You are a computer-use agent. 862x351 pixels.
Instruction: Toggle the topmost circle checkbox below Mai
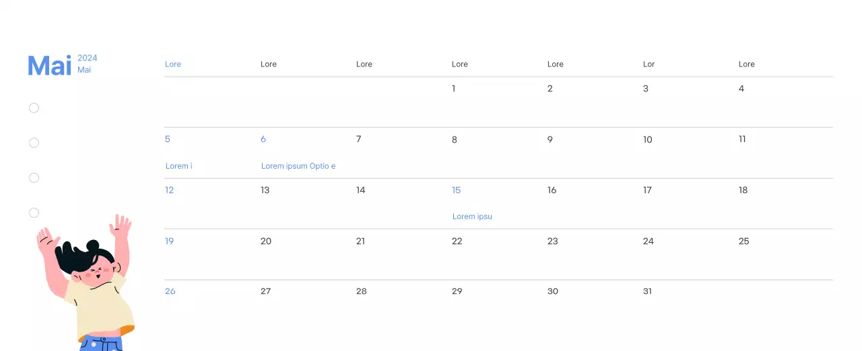pyautogui.click(x=34, y=108)
